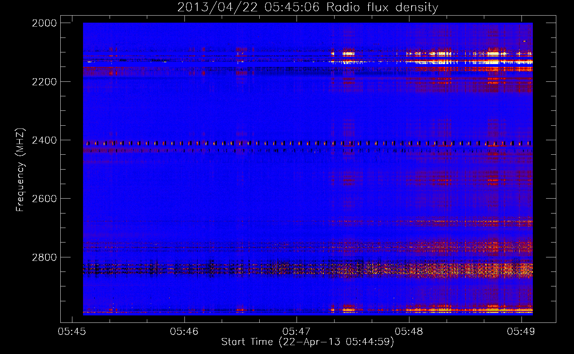Image resolution: width=574 pixels, height=354 pixels.
Task: Click the 05:45 time tick label
Action: pyautogui.click(x=72, y=331)
